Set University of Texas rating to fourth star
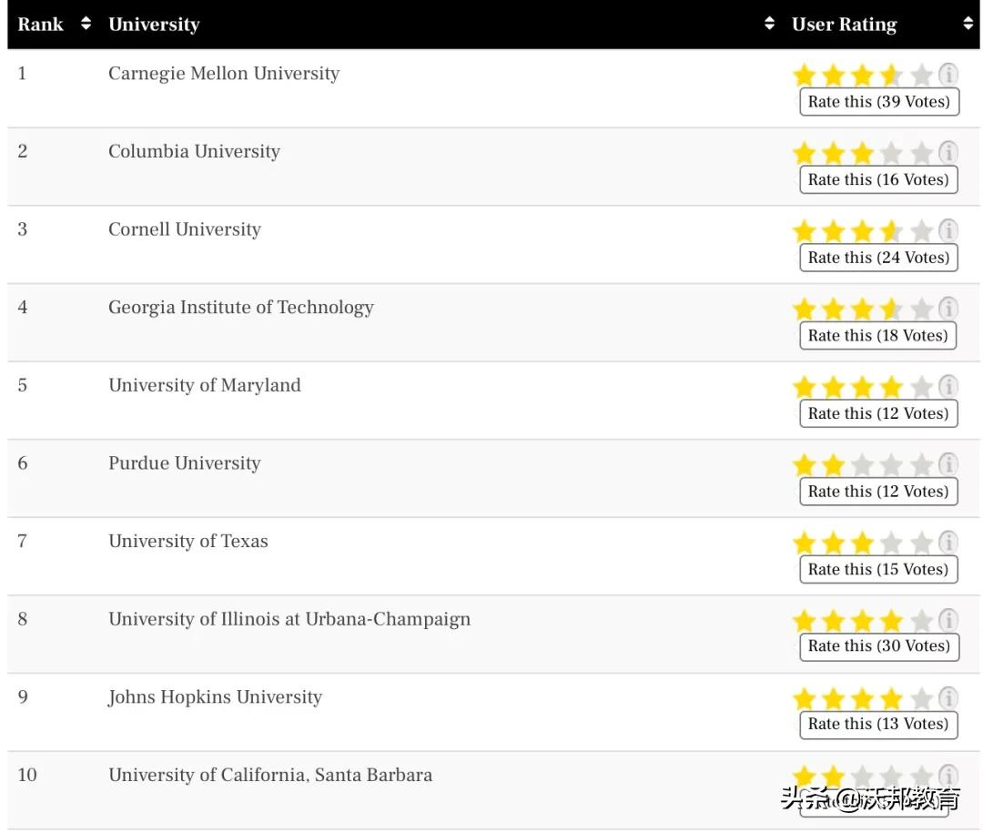Viewport: 983px width, 833px height. [x=892, y=543]
